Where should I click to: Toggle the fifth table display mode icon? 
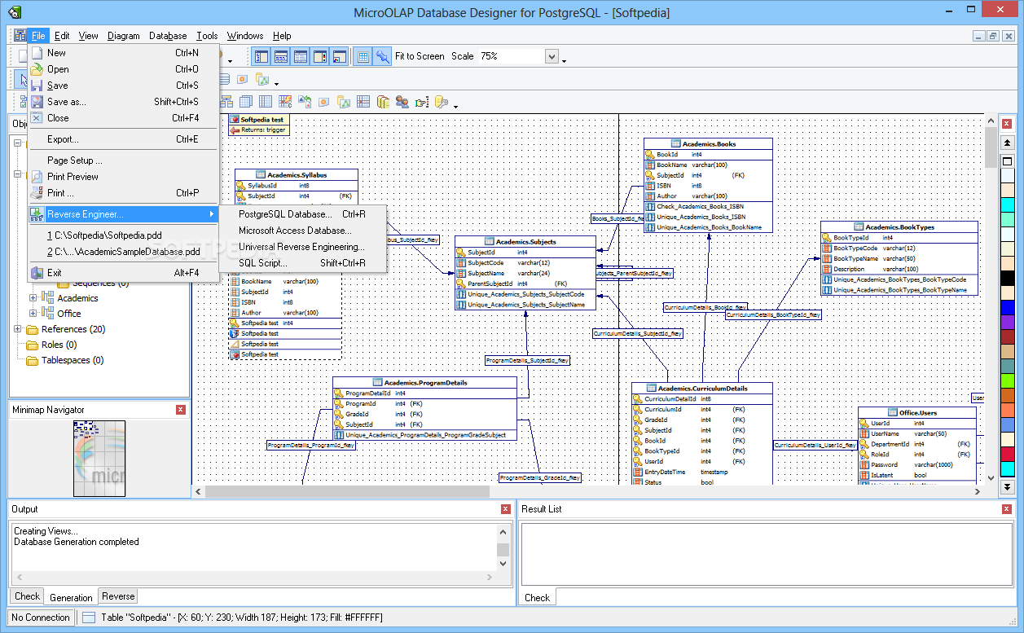(x=340, y=57)
